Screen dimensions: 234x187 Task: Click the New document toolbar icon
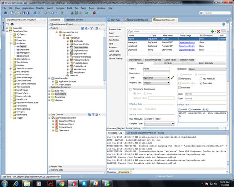(x=12, y=13)
